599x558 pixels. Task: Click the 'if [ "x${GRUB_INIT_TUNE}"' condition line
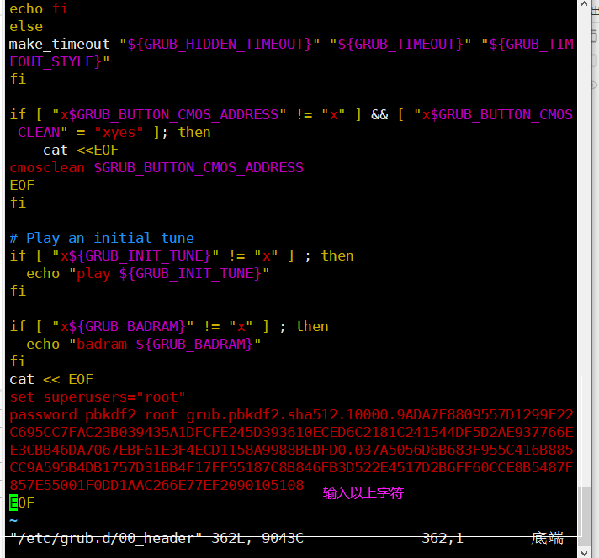(182, 255)
